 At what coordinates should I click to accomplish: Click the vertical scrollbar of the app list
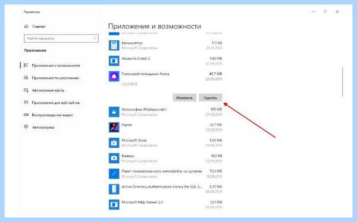point(343,82)
